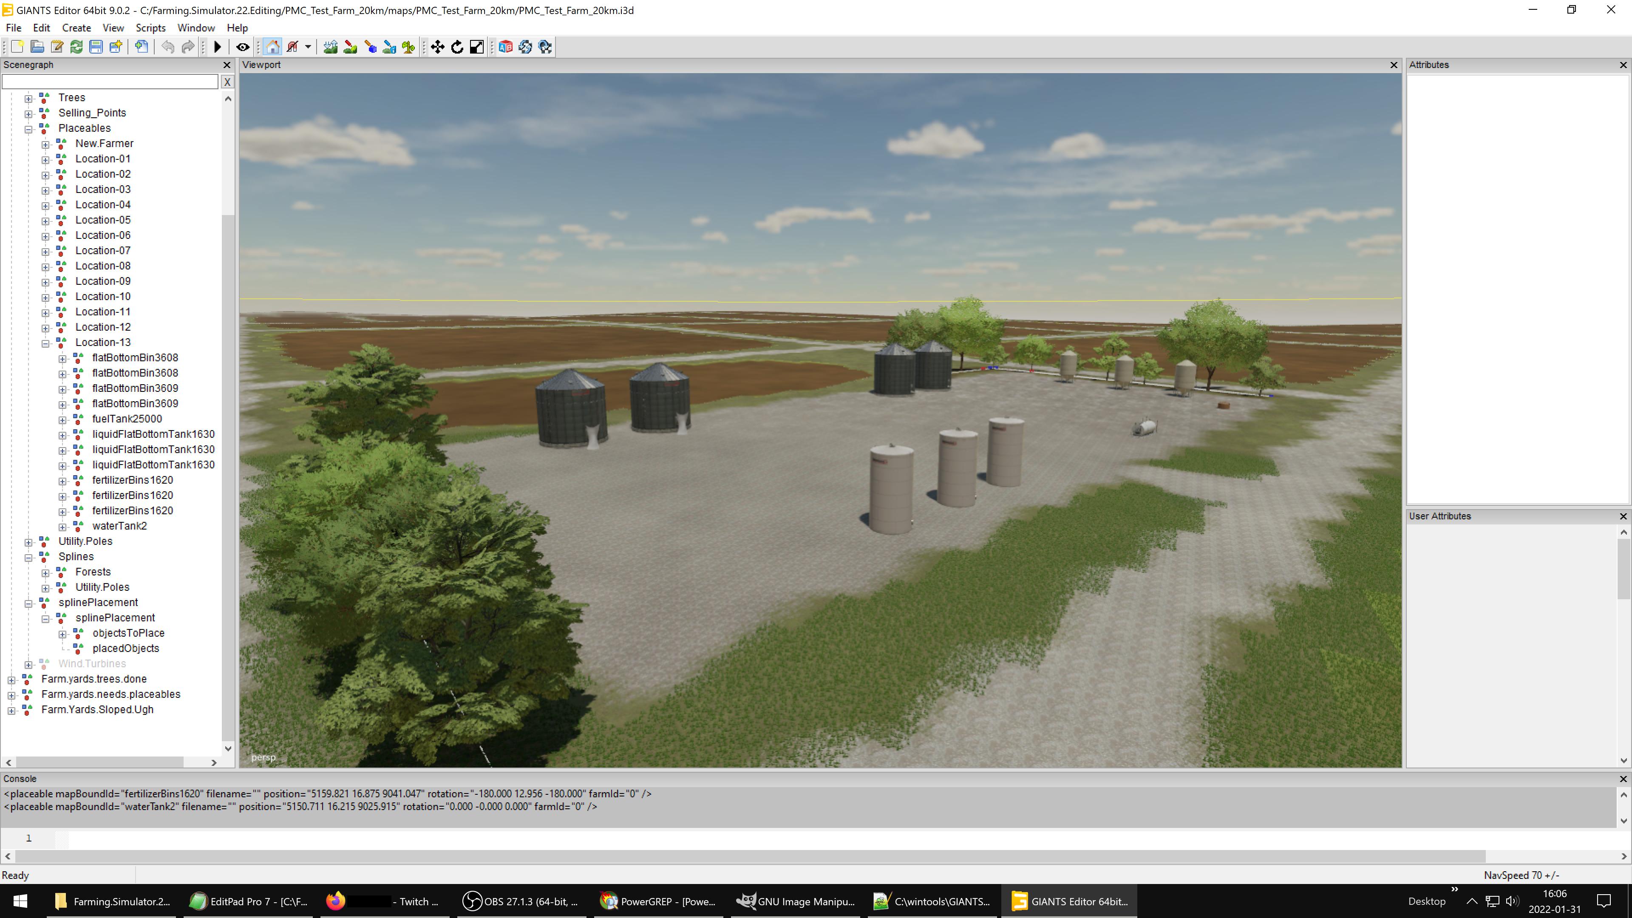Click the blue refresh sphere icon
1632x918 pixels.
click(525, 47)
